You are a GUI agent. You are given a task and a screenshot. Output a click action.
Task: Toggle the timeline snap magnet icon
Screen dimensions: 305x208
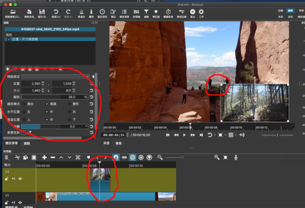point(115,157)
